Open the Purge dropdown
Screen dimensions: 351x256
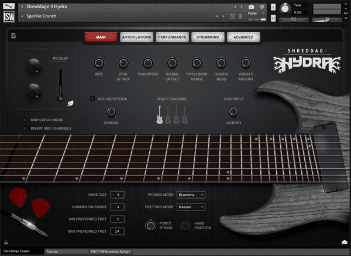tap(257, 13)
